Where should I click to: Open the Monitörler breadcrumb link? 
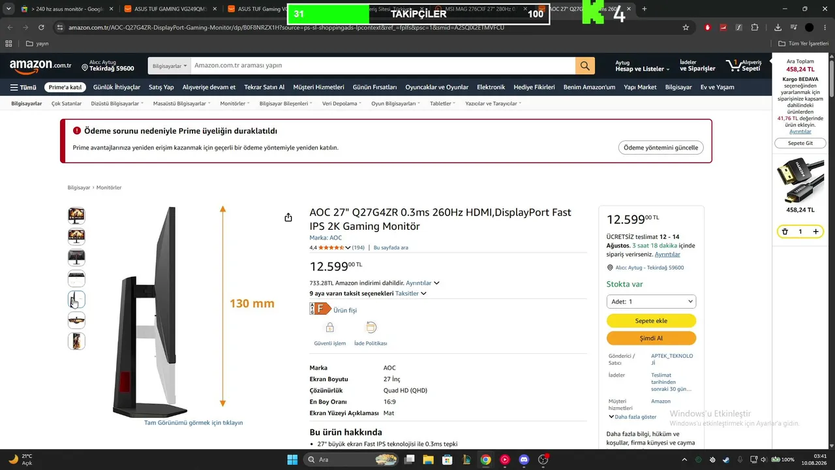coord(109,188)
